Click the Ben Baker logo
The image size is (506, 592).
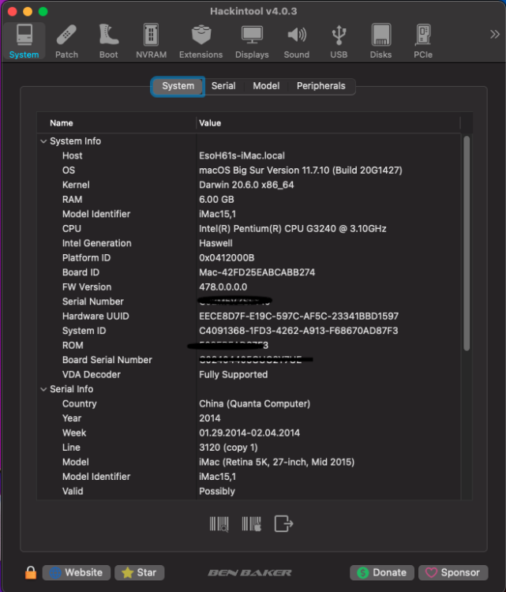pyautogui.click(x=249, y=573)
